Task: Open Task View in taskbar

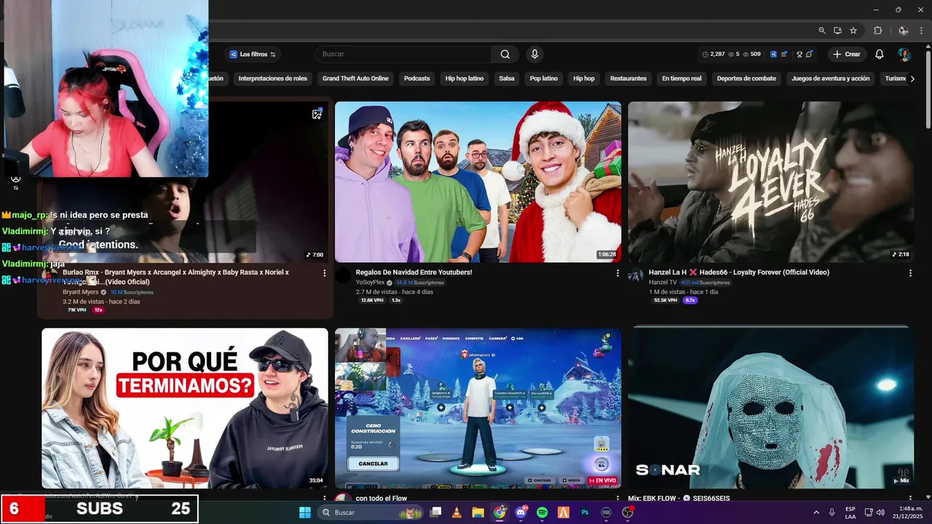Action: (435, 512)
